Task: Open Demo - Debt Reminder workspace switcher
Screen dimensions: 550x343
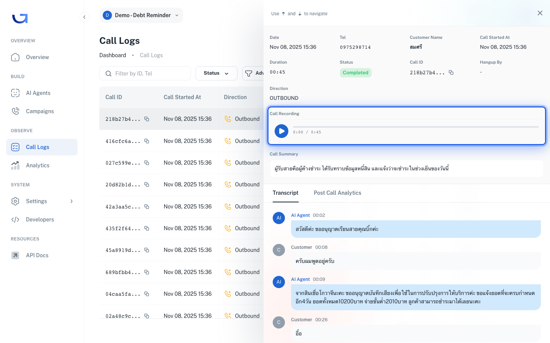Action: point(141,15)
